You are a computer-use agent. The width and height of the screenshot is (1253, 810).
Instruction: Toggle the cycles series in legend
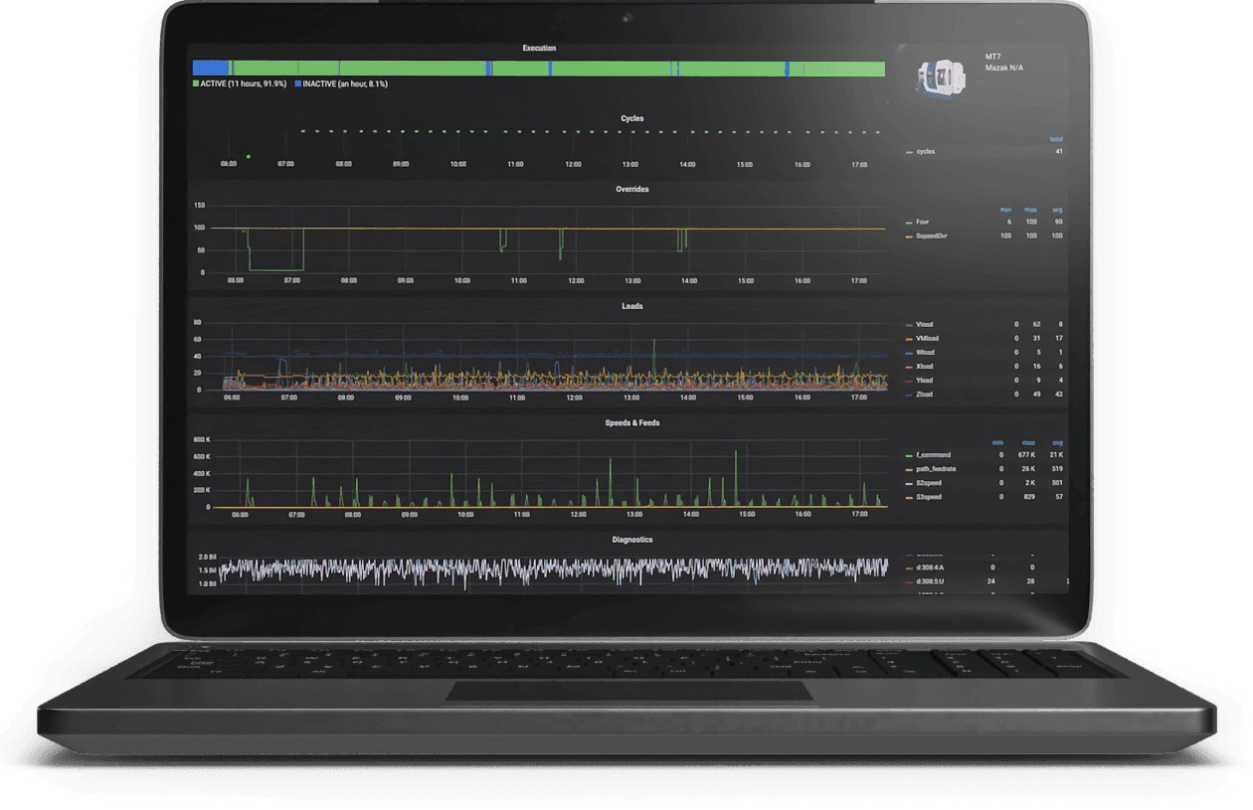tap(925, 152)
